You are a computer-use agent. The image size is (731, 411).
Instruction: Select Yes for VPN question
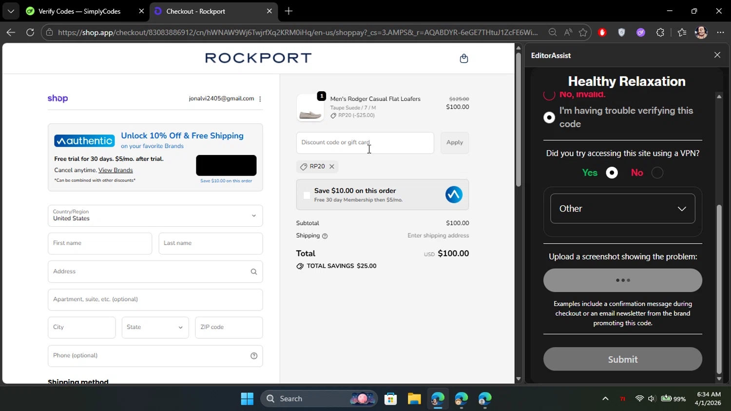click(x=612, y=173)
